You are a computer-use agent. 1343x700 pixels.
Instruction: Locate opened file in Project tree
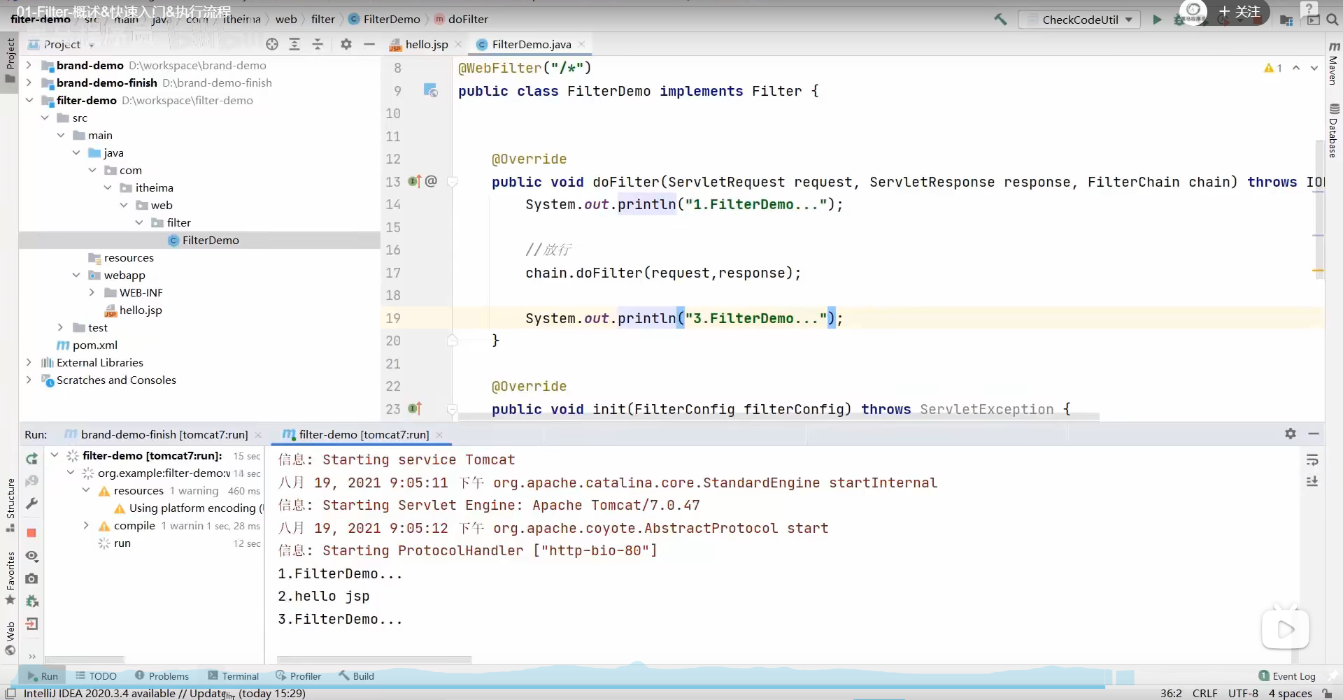272,44
